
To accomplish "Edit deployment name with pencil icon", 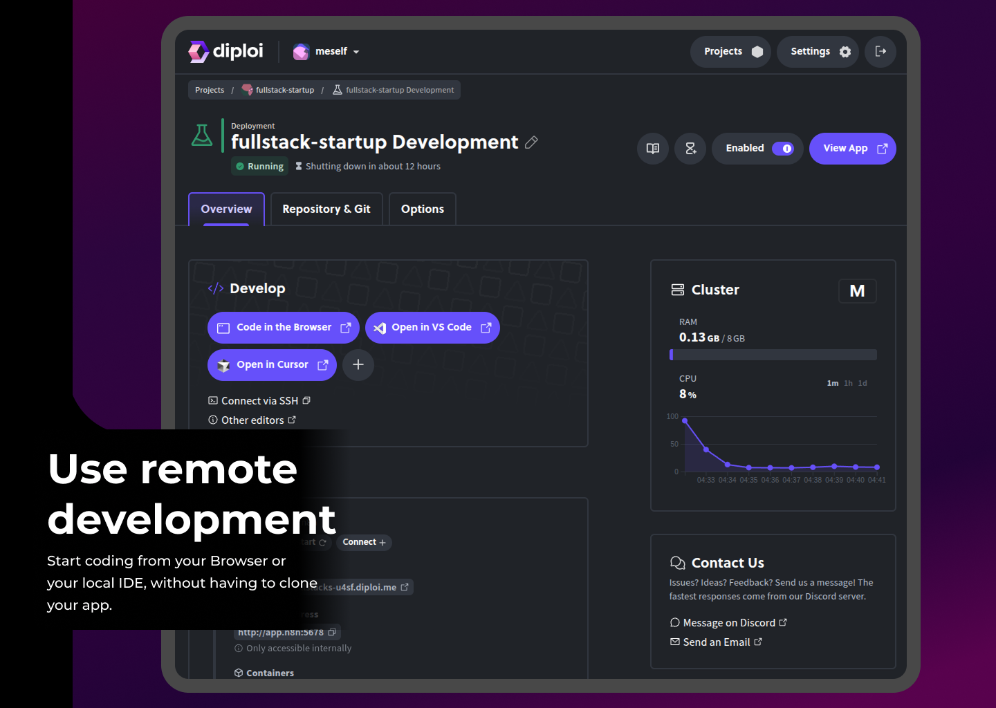I will click(531, 142).
